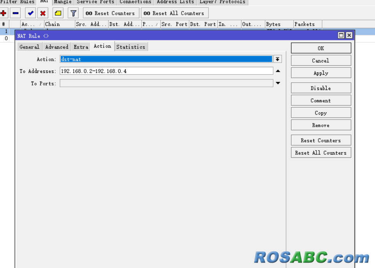Expand the To Ports field arrow
The image size is (375, 268).
coord(278,83)
